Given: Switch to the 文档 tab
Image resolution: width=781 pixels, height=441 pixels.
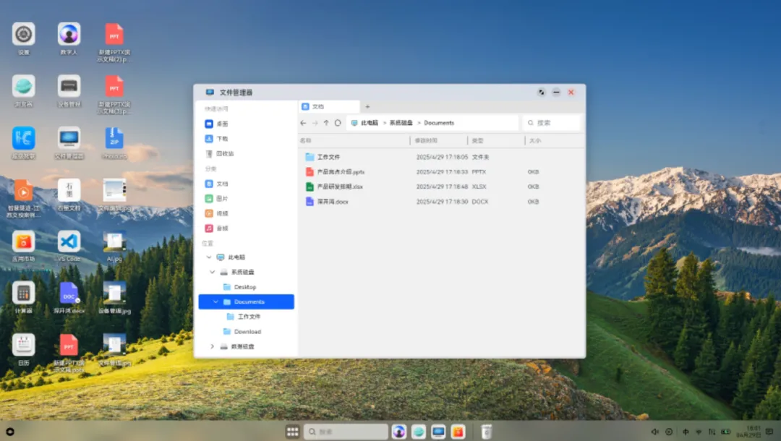Looking at the screenshot, I should [x=329, y=106].
